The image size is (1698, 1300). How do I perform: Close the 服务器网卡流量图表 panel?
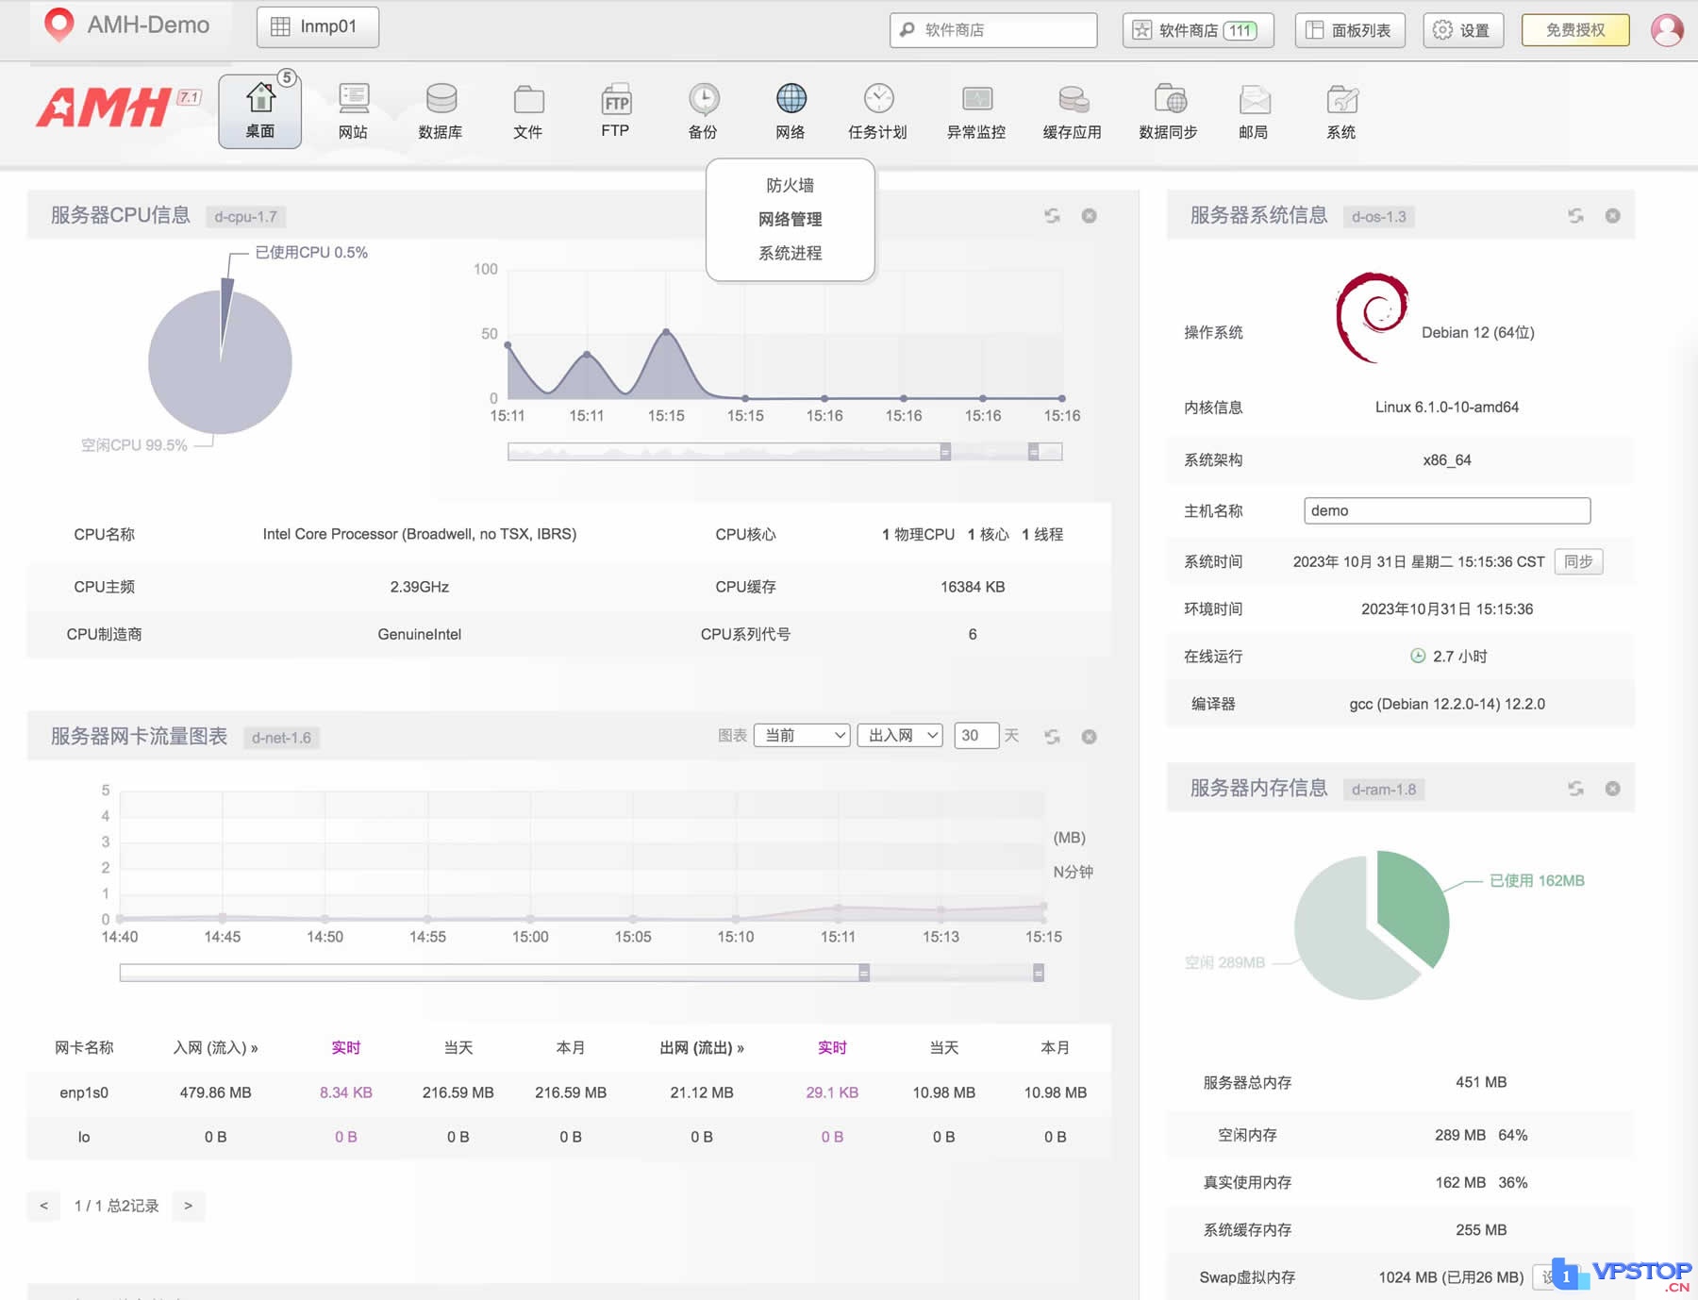[1089, 737]
